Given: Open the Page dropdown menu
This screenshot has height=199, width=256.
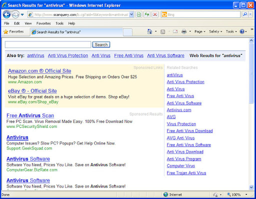Looking at the screenshot, I should pyautogui.click(x=200, y=31).
